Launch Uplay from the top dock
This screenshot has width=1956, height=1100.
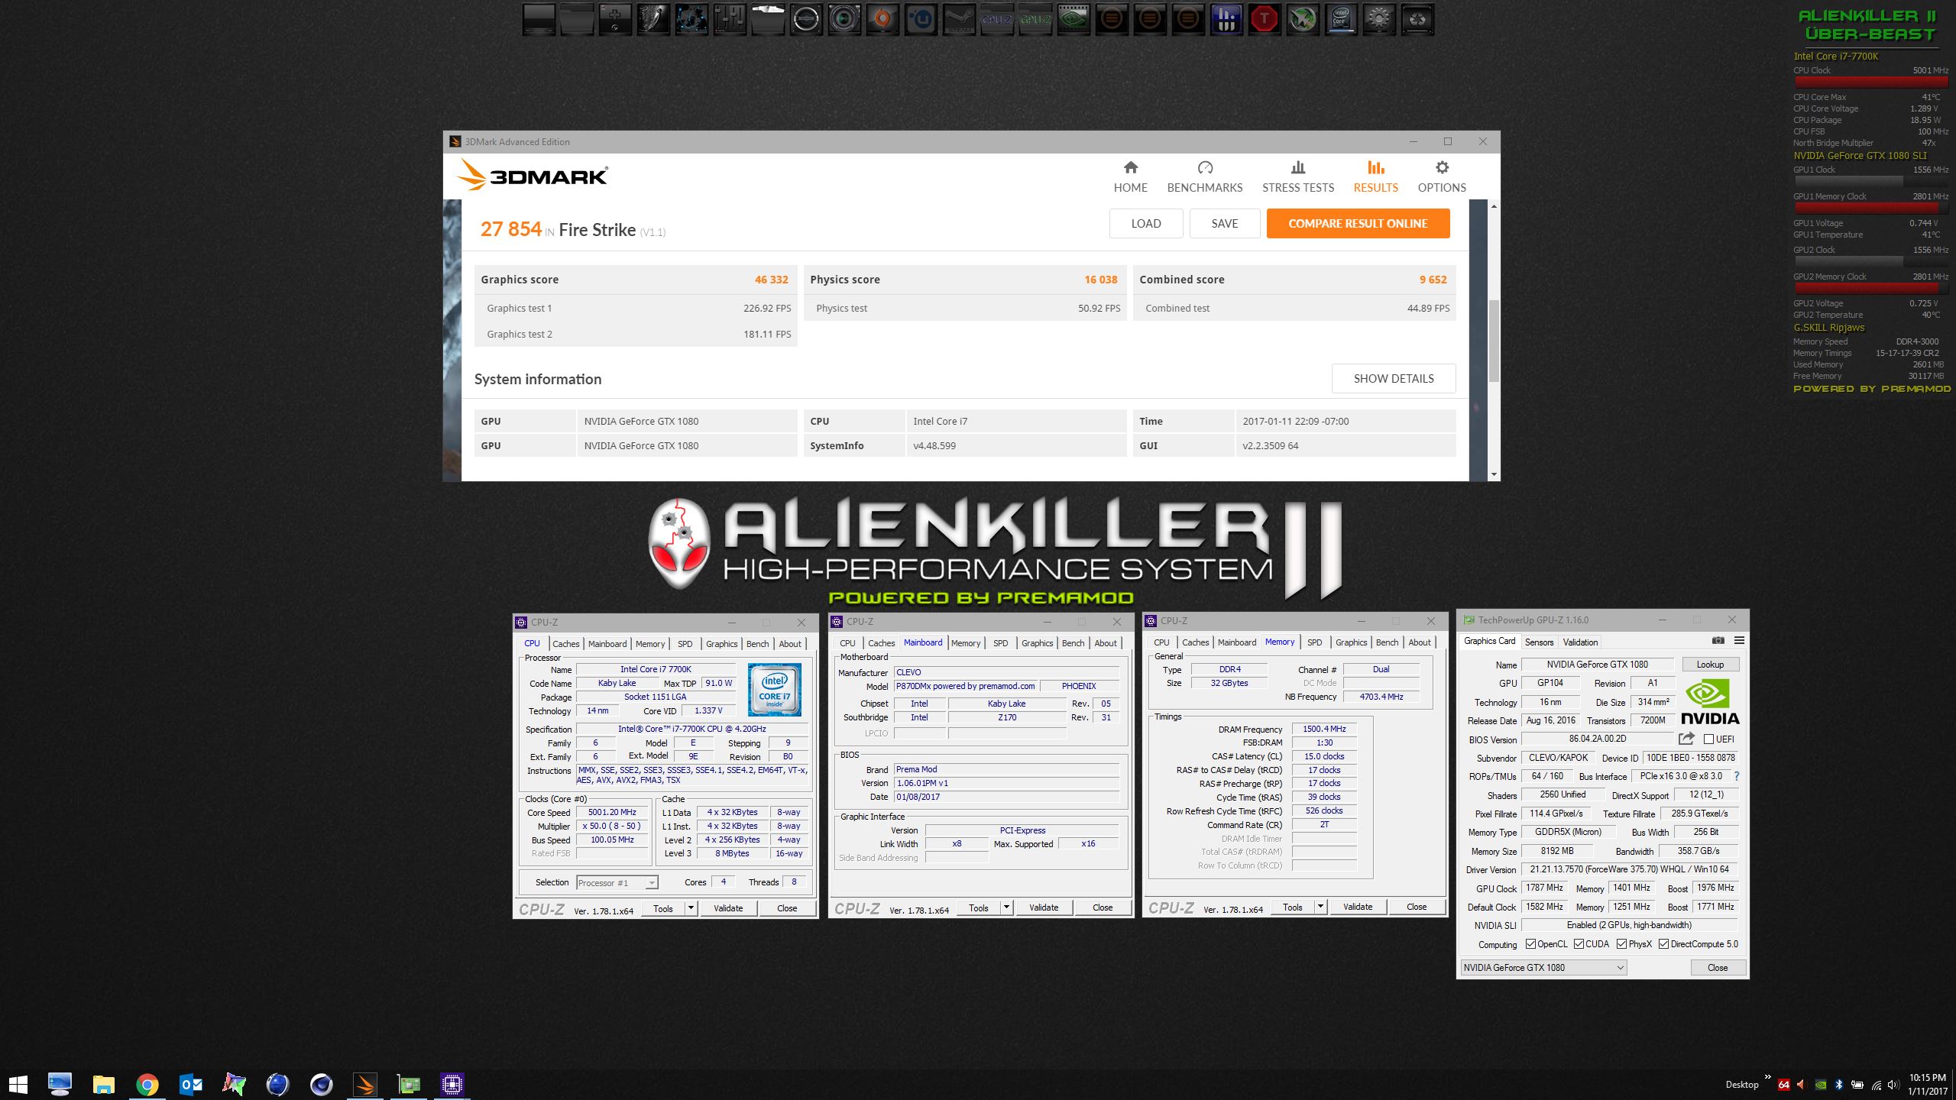click(x=921, y=20)
